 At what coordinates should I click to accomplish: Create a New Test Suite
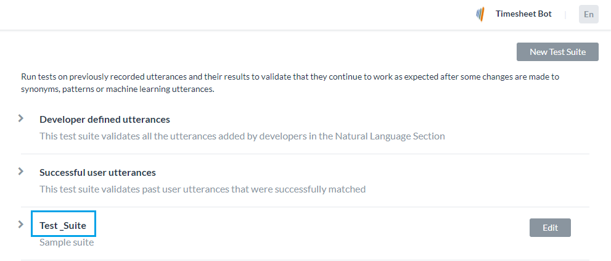(x=557, y=52)
